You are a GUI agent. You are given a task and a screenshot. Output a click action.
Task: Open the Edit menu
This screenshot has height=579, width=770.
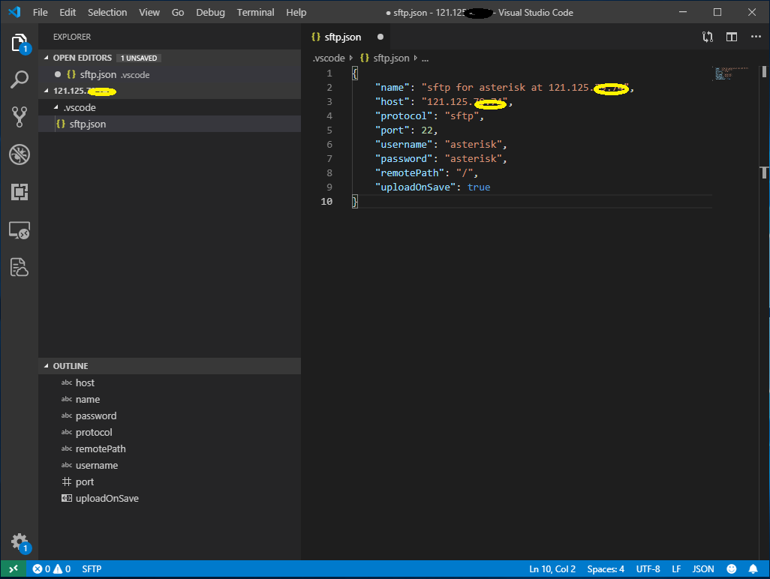coord(68,12)
